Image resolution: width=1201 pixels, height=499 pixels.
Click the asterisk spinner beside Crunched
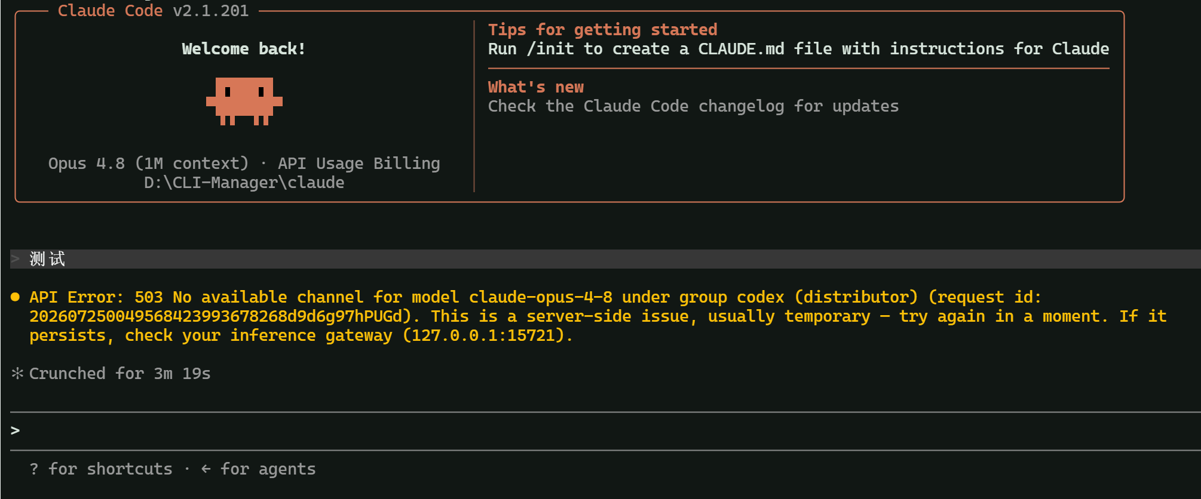[x=17, y=374]
